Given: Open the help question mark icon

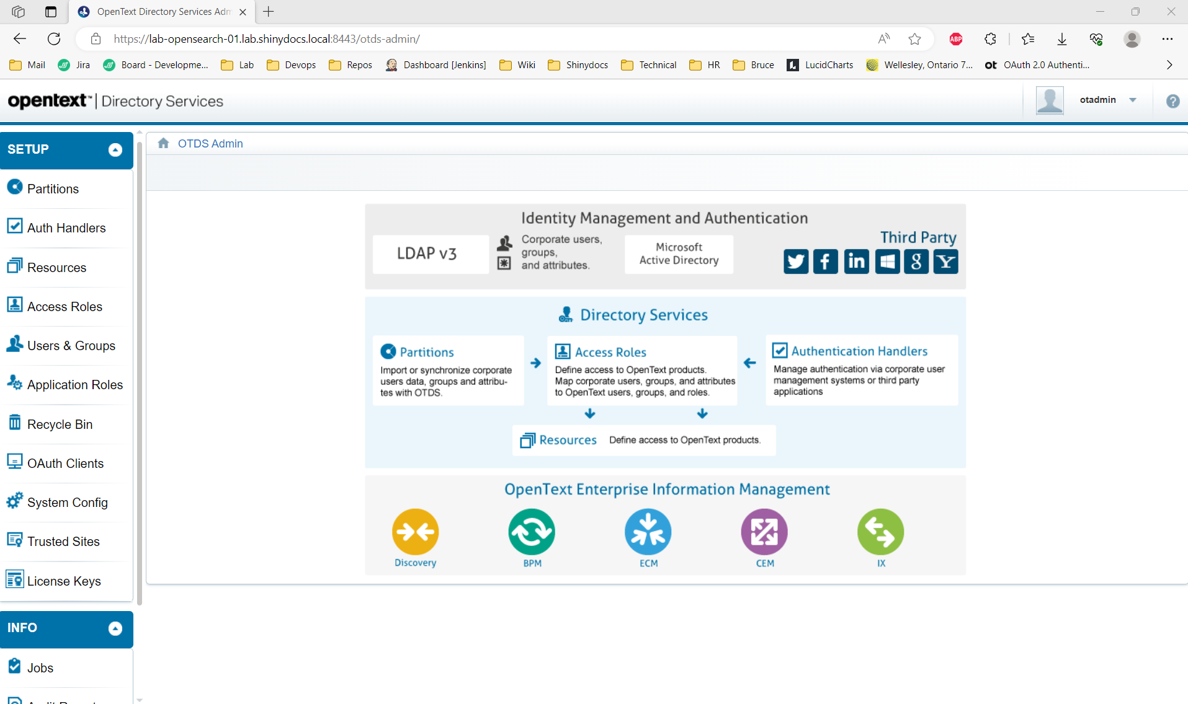Looking at the screenshot, I should (1172, 101).
